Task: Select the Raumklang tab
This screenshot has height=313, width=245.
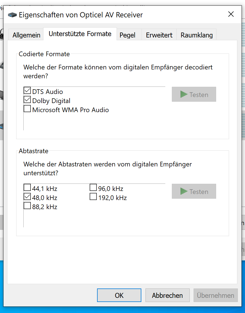Action: tap(197, 35)
